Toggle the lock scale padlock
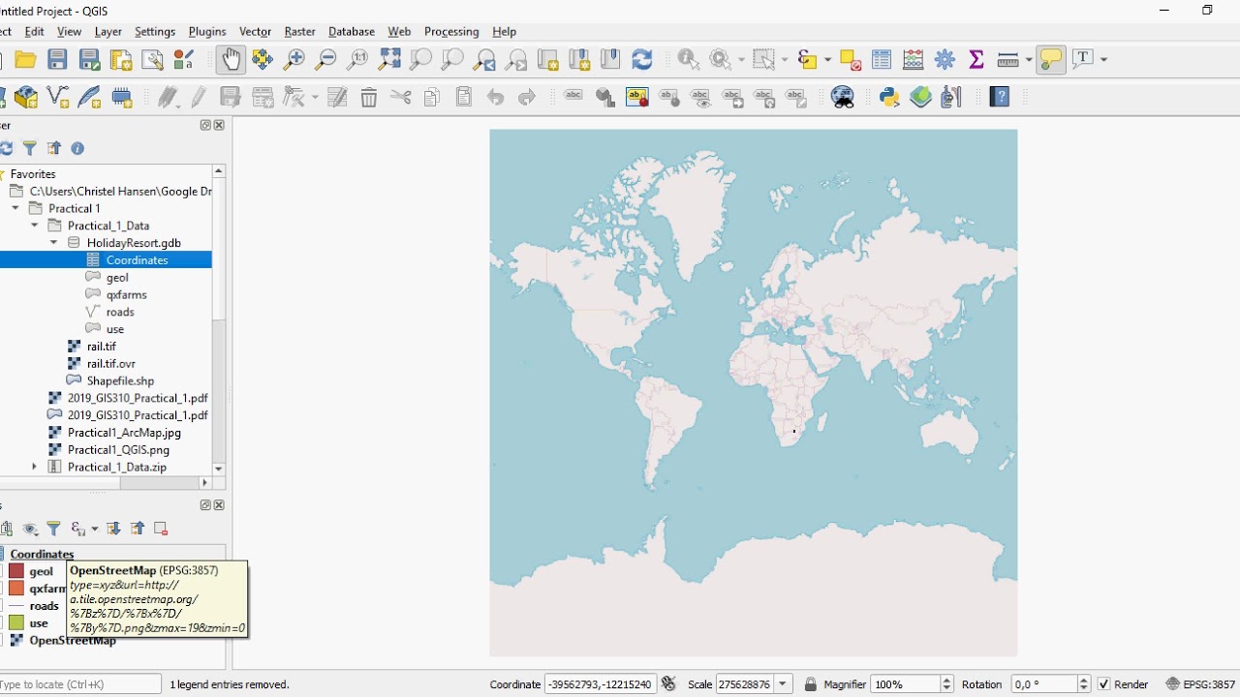The width and height of the screenshot is (1240, 697). [x=811, y=684]
